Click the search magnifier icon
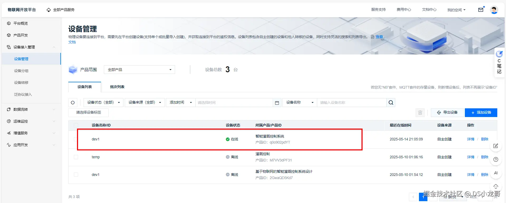This screenshot has width=506, height=203. 391,103
